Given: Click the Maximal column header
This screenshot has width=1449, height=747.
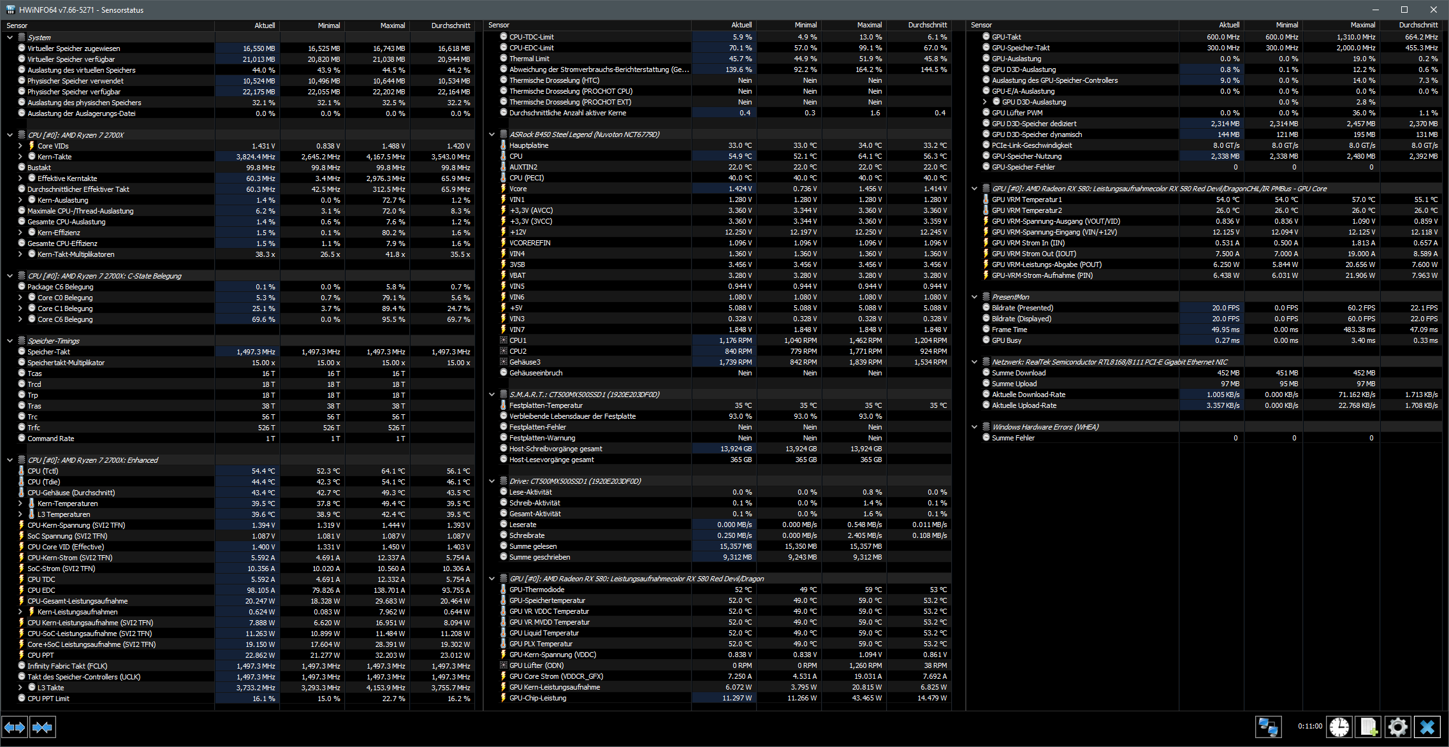Looking at the screenshot, I should pyautogui.click(x=393, y=25).
